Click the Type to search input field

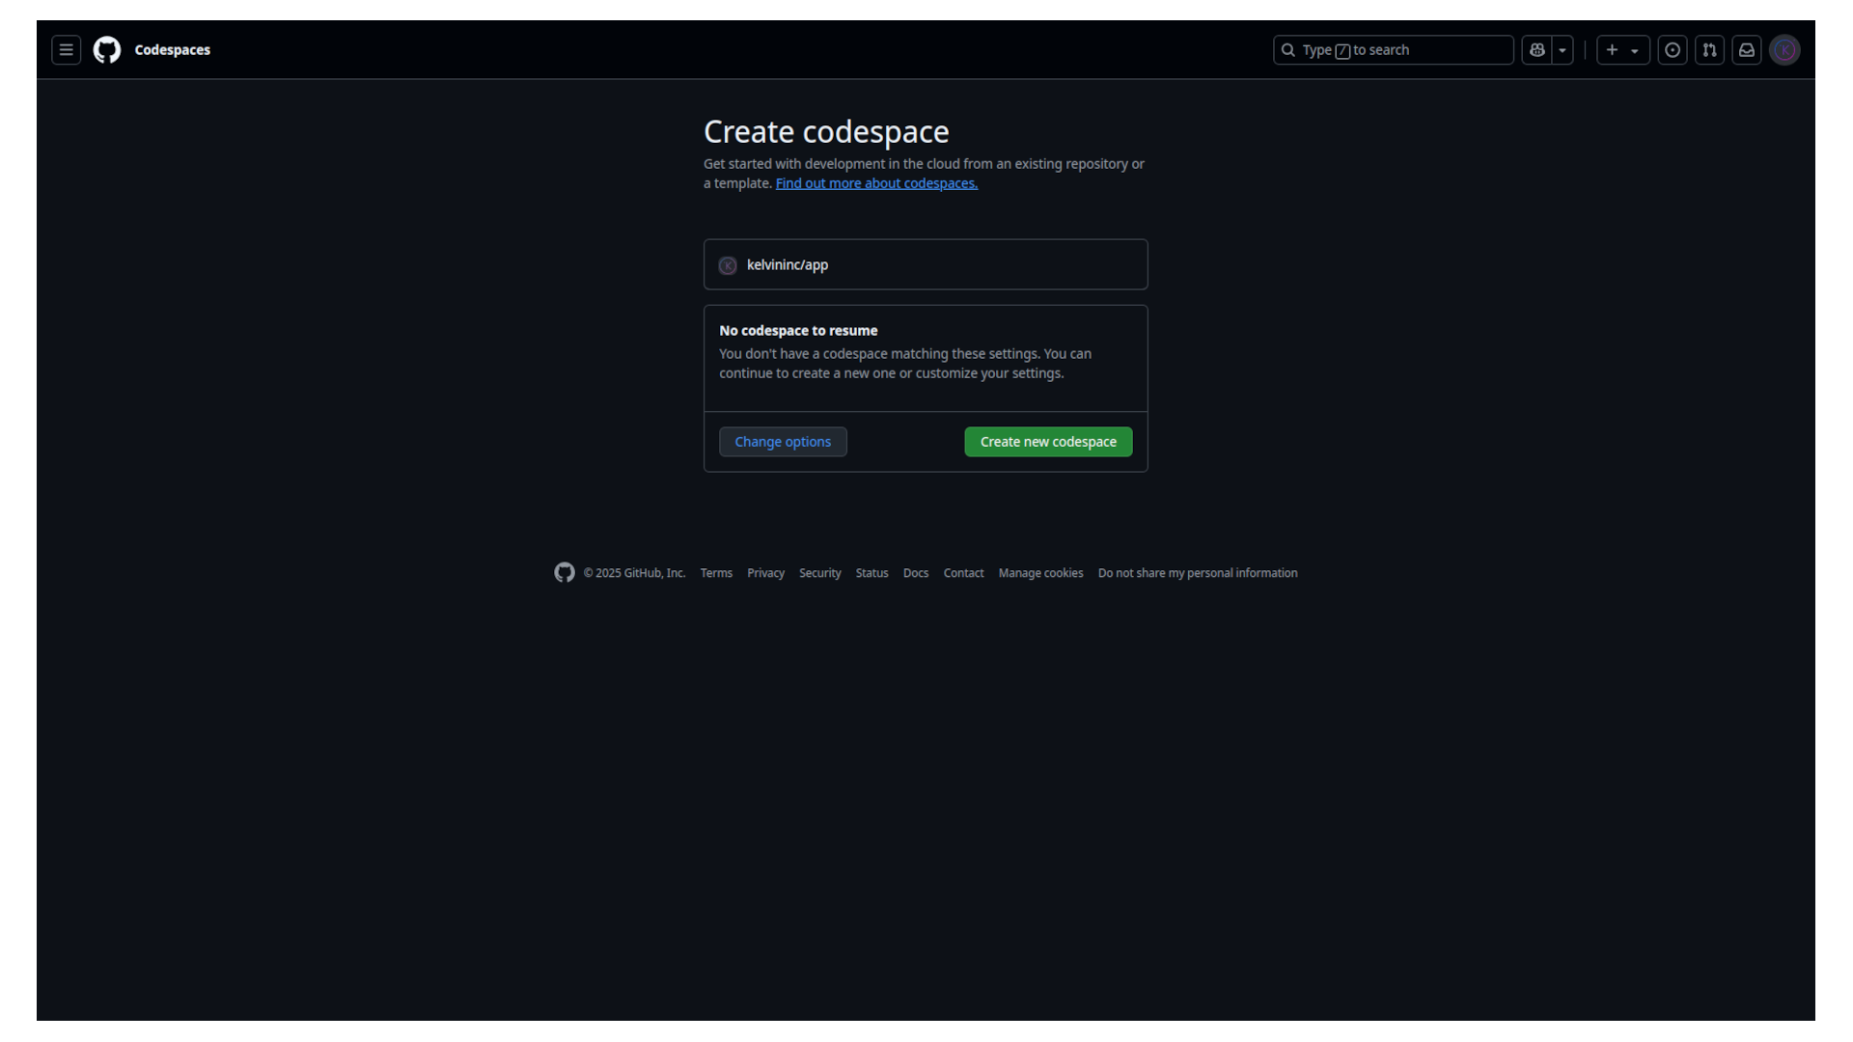tap(1393, 49)
